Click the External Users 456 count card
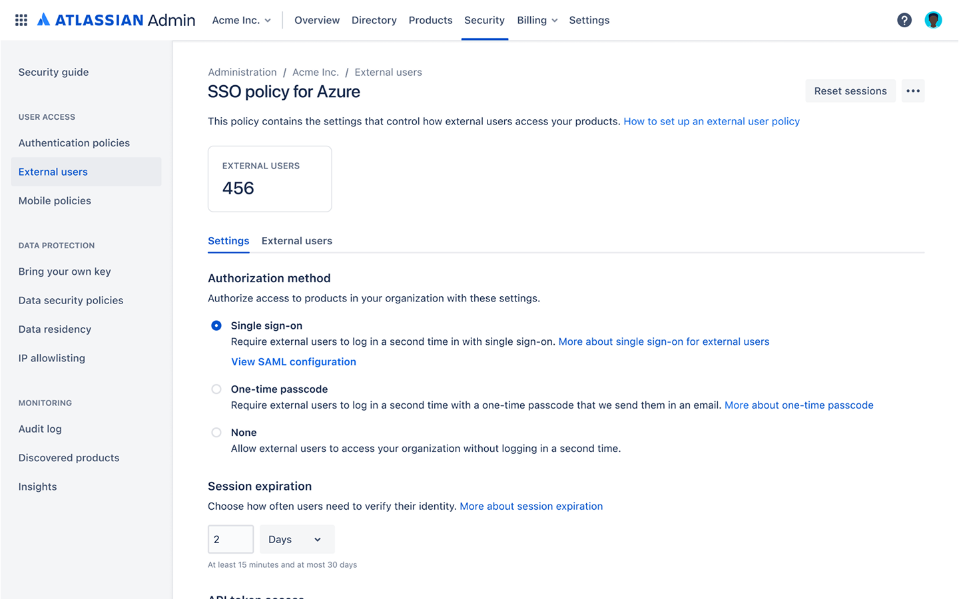This screenshot has width=959, height=599. (x=270, y=179)
